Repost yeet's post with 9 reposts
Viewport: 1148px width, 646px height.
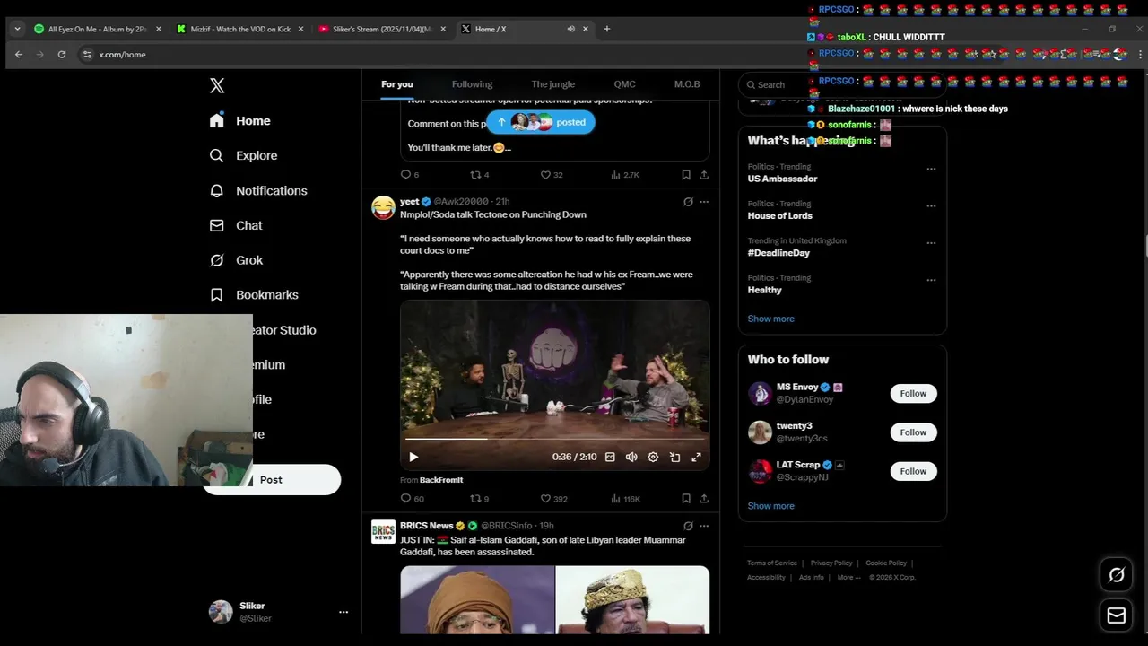(x=480, y=499)
